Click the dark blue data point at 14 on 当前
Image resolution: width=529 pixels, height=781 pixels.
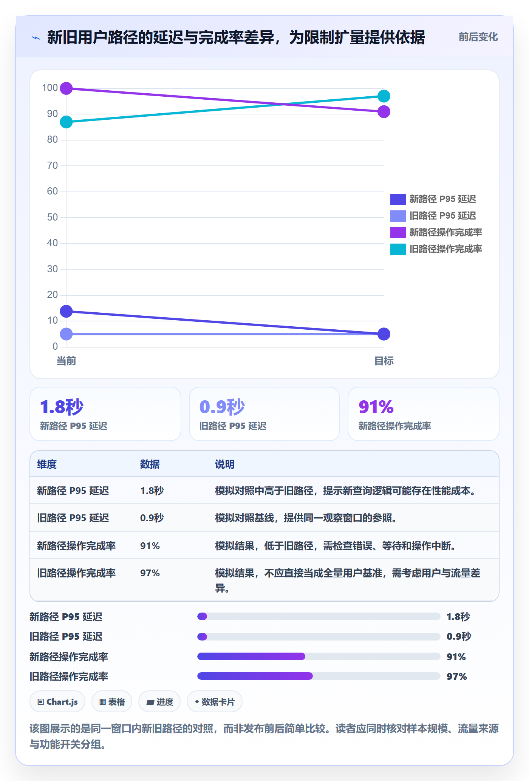click(x=66, y=311)
